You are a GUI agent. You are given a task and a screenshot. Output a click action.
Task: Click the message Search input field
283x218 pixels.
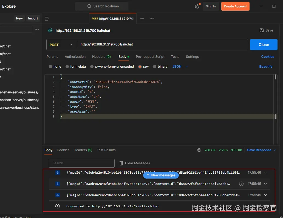(x=81, y=163)
